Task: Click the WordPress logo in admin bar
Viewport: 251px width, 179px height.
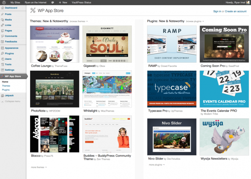Action: (x=4, y=3)
